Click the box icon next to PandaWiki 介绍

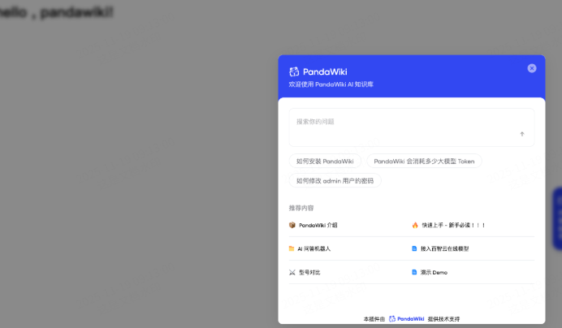[292, 225]
